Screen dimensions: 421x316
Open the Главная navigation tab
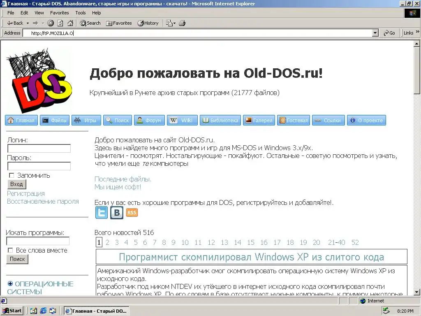(21, 120)
